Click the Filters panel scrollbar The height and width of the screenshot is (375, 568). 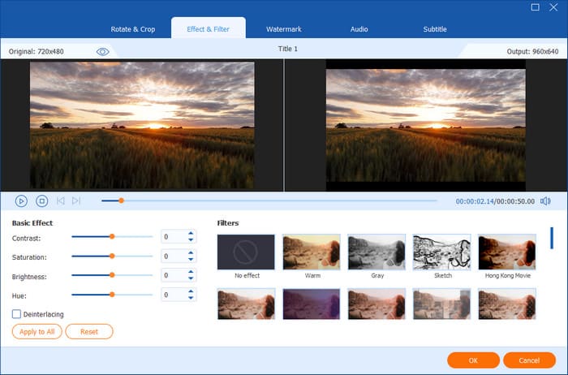click(x=552, y=239)
